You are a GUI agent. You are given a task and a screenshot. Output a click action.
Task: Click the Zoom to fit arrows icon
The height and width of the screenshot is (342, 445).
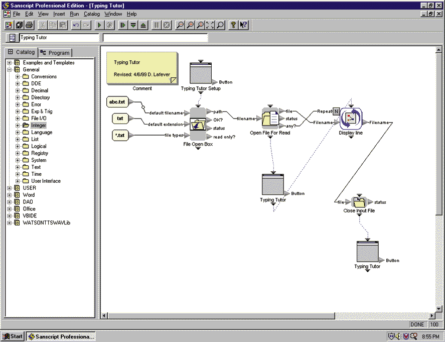click(210, 25)
